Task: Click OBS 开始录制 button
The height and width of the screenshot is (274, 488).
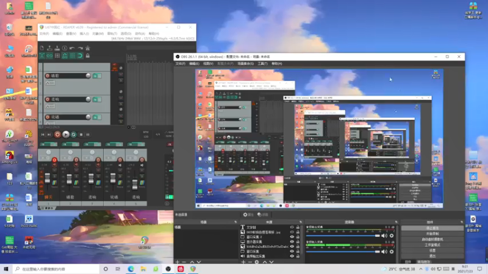Action: click(x=432, y=234)
